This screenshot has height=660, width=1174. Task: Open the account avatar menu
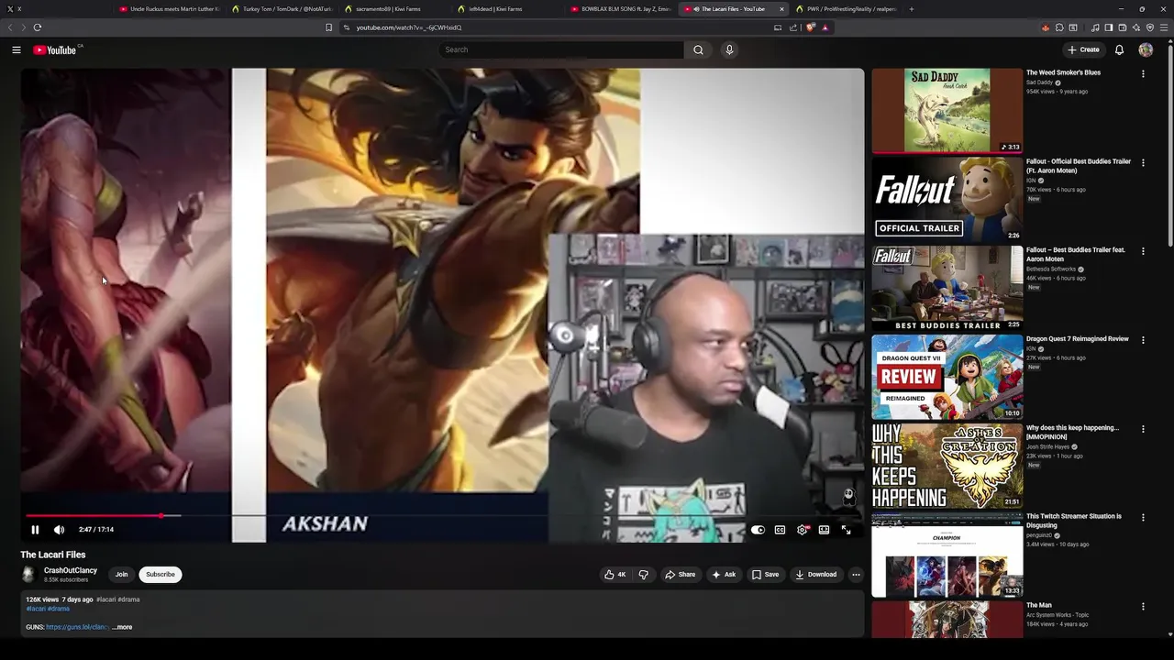tap(1146, 49)
